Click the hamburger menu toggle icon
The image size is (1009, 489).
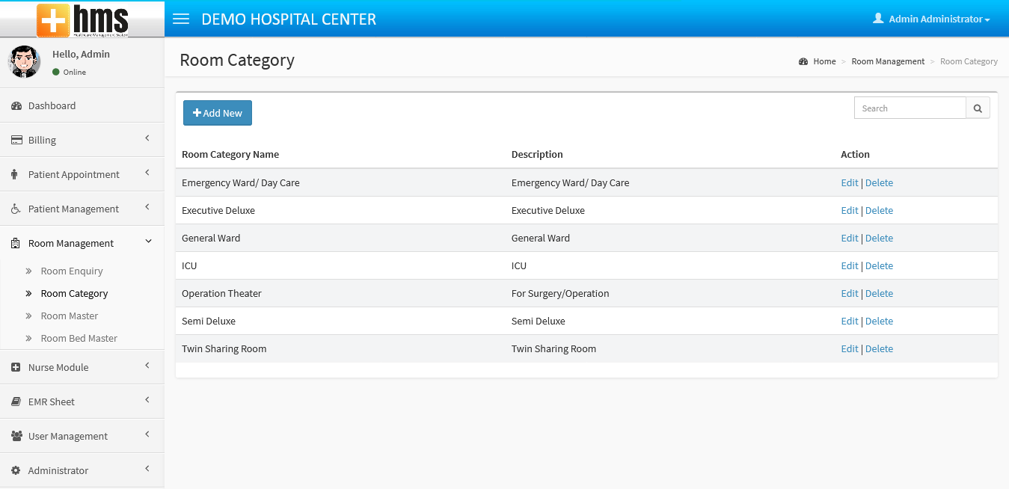(x=181, y=19)
